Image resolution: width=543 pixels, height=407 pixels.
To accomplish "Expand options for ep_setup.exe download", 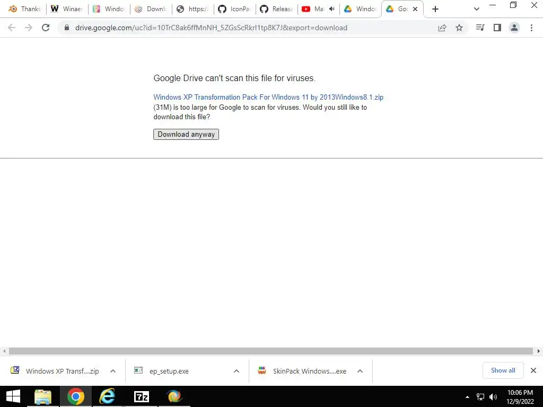I will [x=237, y=371].
